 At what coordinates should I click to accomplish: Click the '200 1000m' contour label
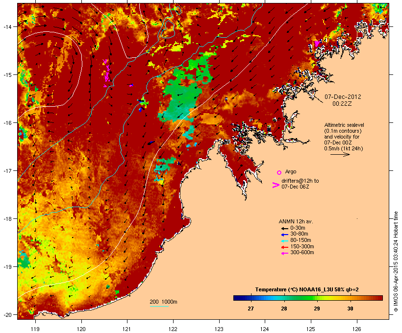[163, 302]
